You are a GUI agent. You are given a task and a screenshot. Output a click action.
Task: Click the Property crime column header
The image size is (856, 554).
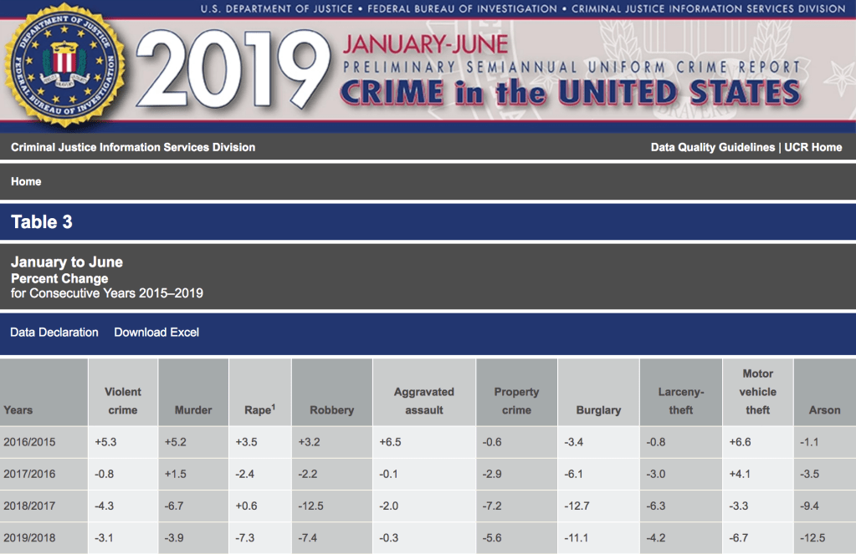point(516,401)
